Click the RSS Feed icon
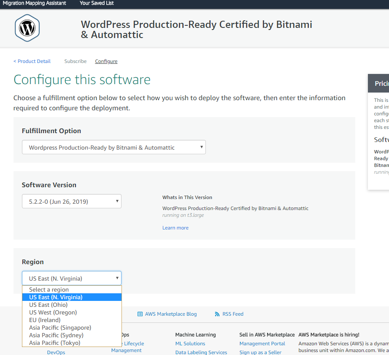The height and width of the screenshot is (355, 389). pos(217,314)
